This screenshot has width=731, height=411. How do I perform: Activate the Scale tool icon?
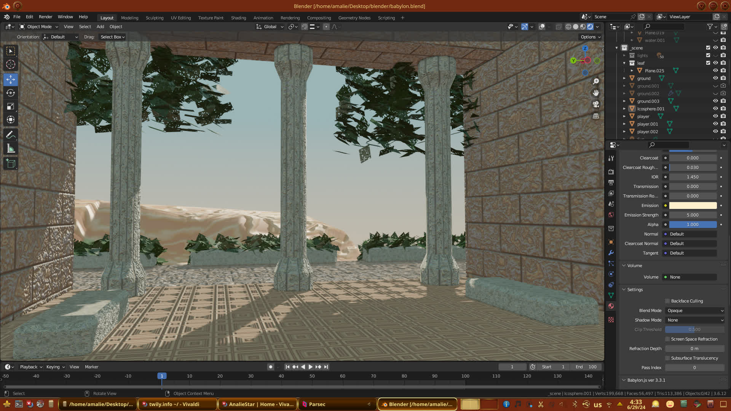[x=11, y=107]
